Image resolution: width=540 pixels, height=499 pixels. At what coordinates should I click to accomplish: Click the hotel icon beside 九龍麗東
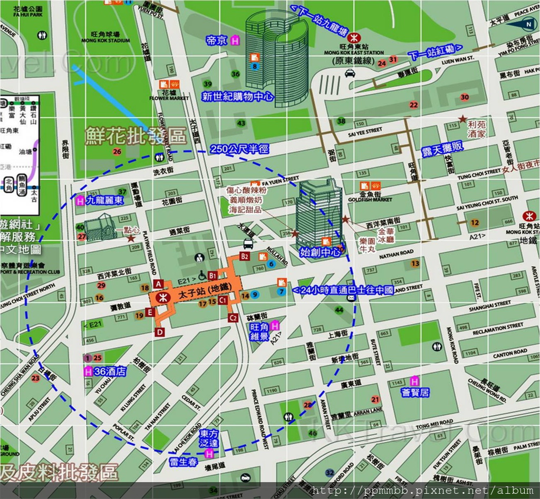click(81, 201)
